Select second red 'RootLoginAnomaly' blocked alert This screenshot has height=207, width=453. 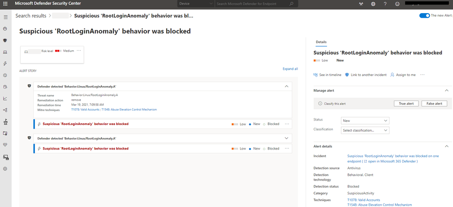click(x=86, y=149)
